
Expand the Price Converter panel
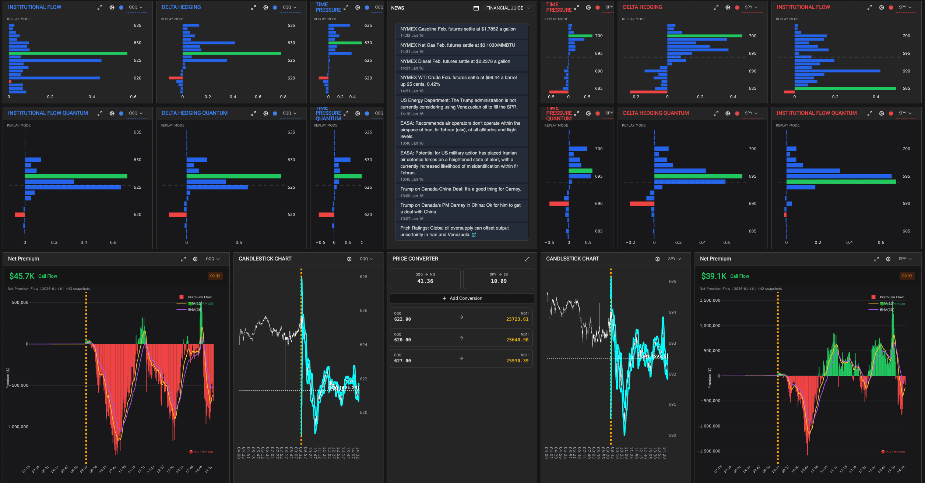tap(527, 259)
